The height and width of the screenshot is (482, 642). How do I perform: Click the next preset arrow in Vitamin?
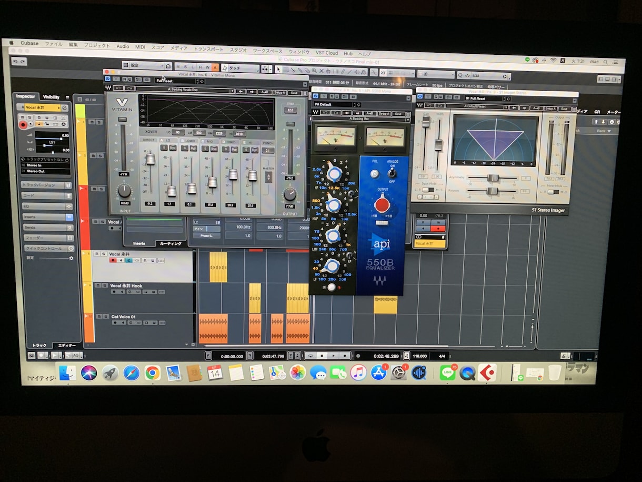point(250,91)
